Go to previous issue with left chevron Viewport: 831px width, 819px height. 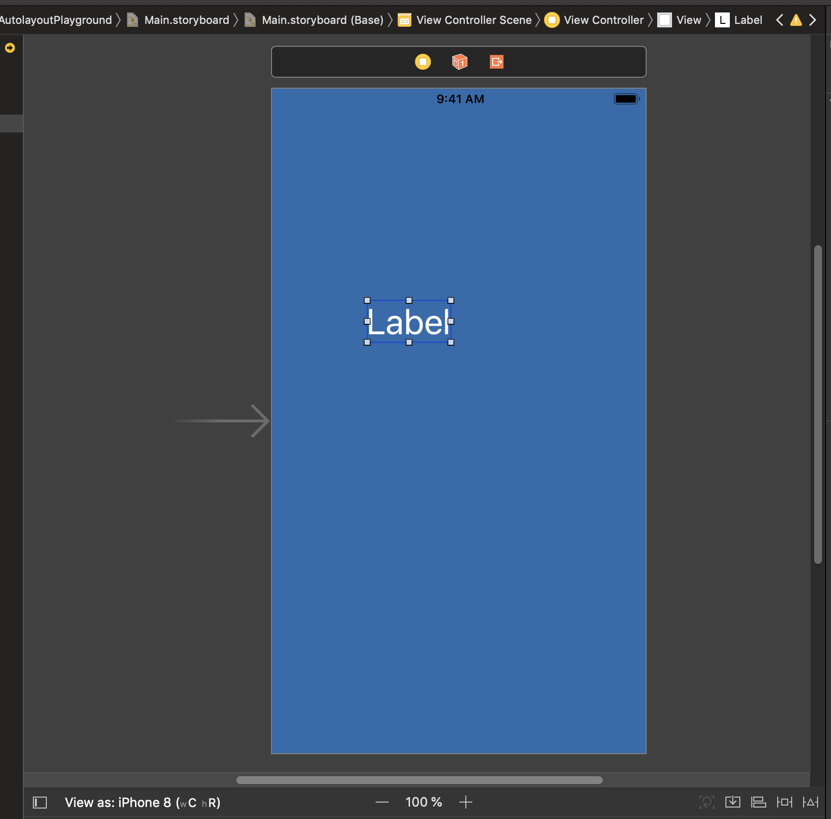point(780,20)
